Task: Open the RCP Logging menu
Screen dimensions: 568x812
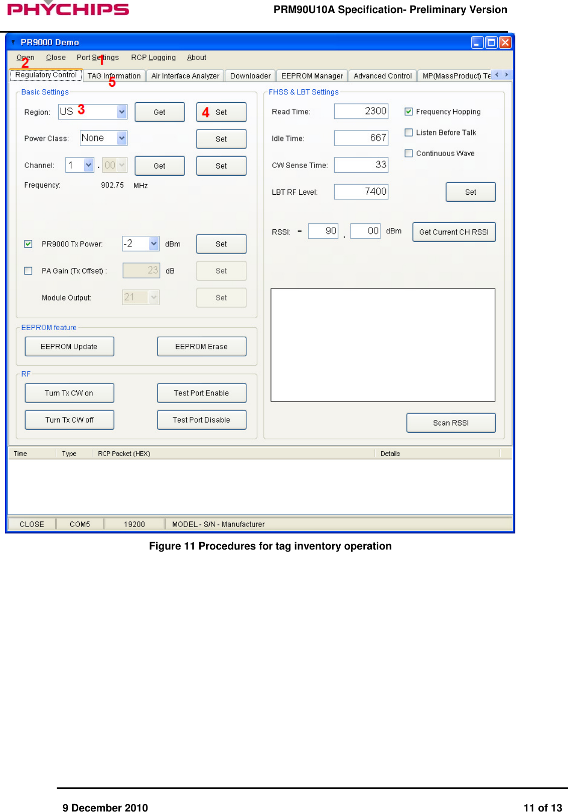Action: [x=154, y=58]
